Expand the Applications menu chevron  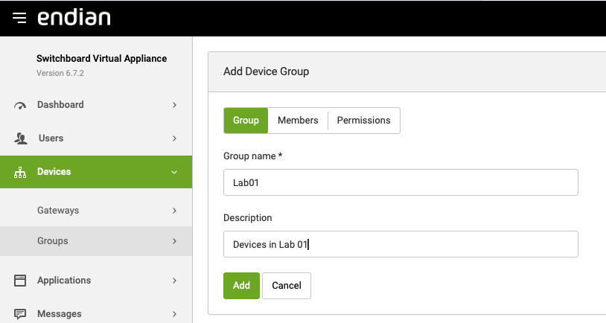174,281
